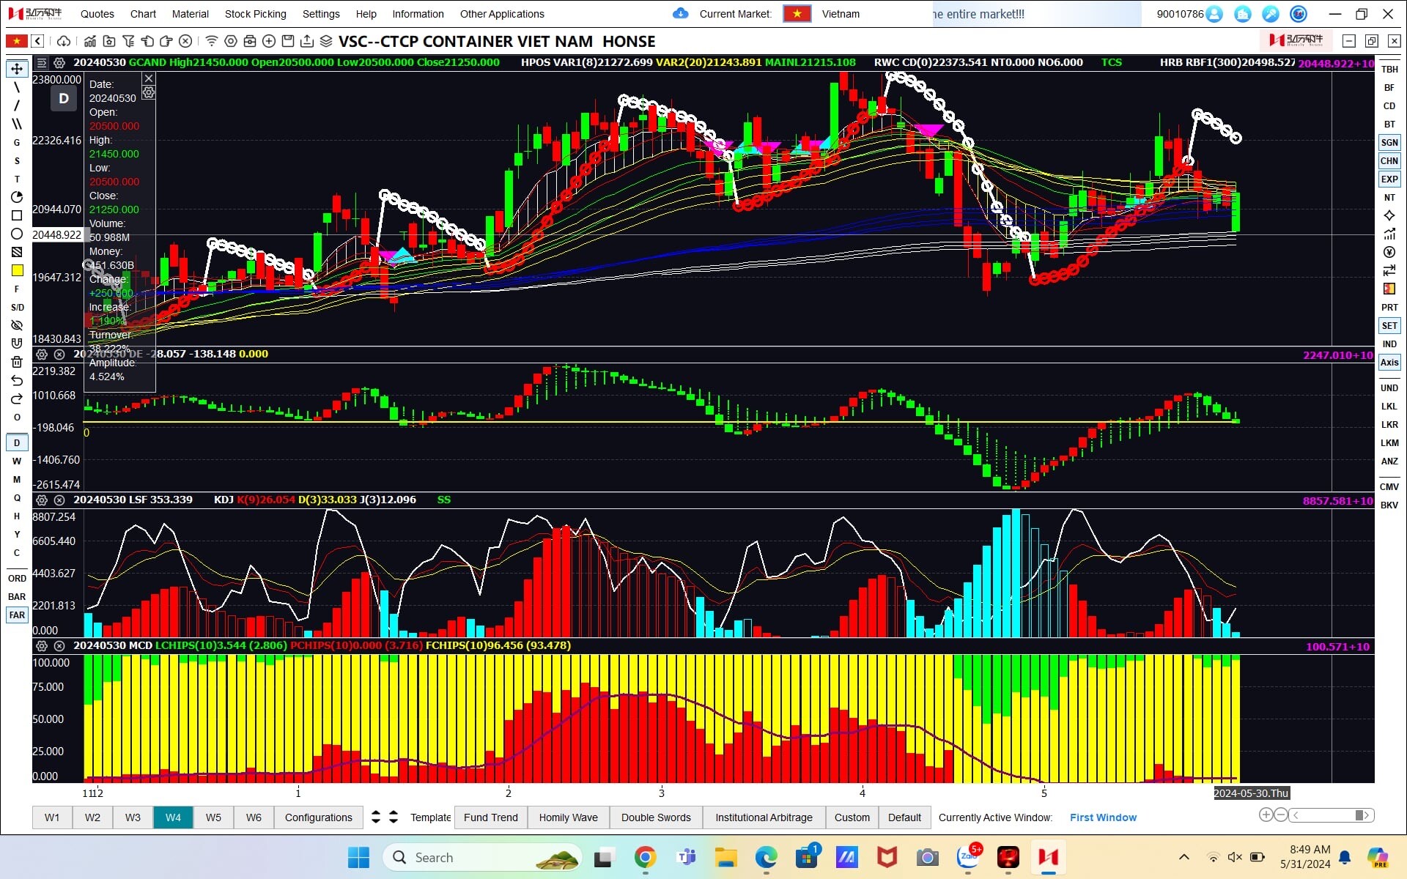
Task: Toggle drawings visibility with the crossed-eye icon
Action: pyautogui.click(x=17, y=325)
